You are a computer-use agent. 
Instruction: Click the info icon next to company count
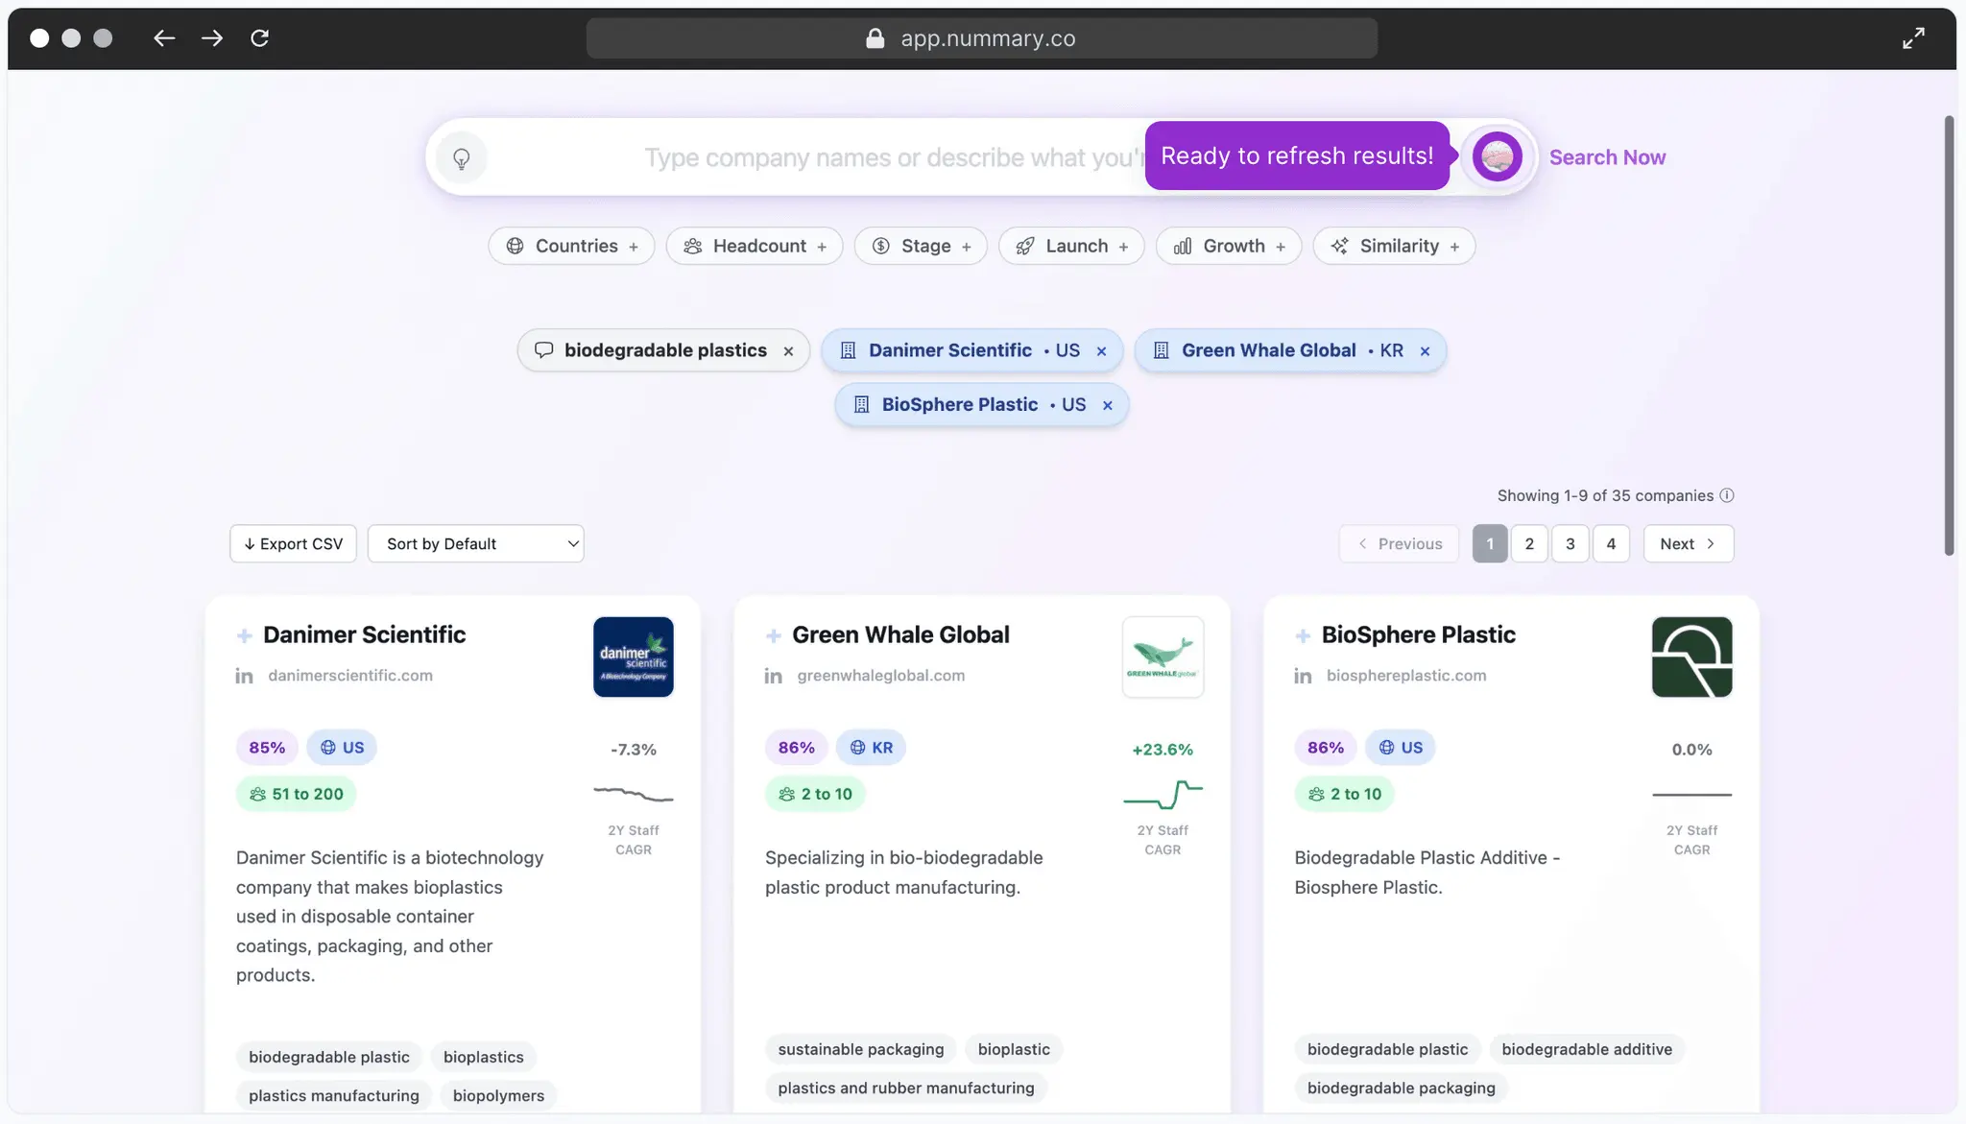pos(1726,495)
